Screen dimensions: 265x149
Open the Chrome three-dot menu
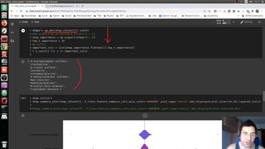click(x=262, y=11)
